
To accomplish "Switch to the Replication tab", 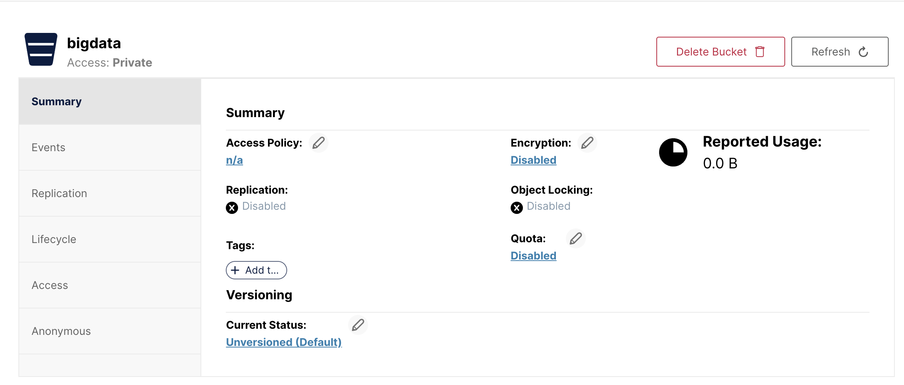I will tap(110, 193).
